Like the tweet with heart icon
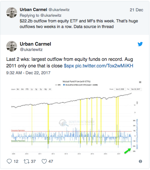The image size is (150, 170). pyautogui.click(x=44, y=161)
